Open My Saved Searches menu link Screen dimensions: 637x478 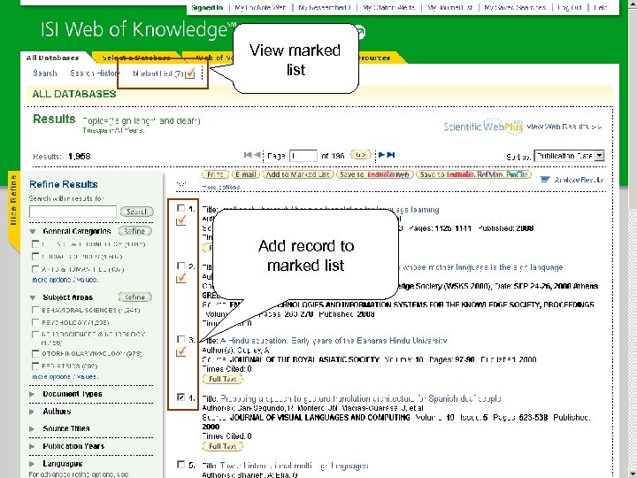[x=515, y=7]
